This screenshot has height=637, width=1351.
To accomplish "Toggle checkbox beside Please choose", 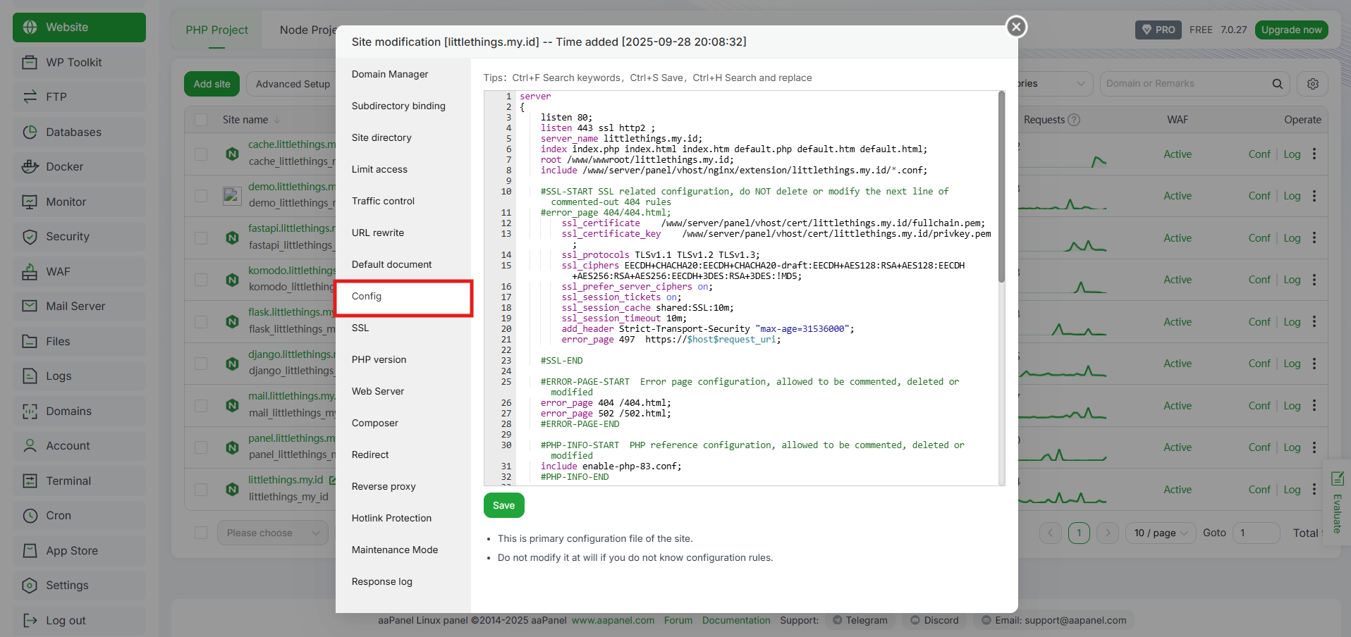I will coord(201,533).
